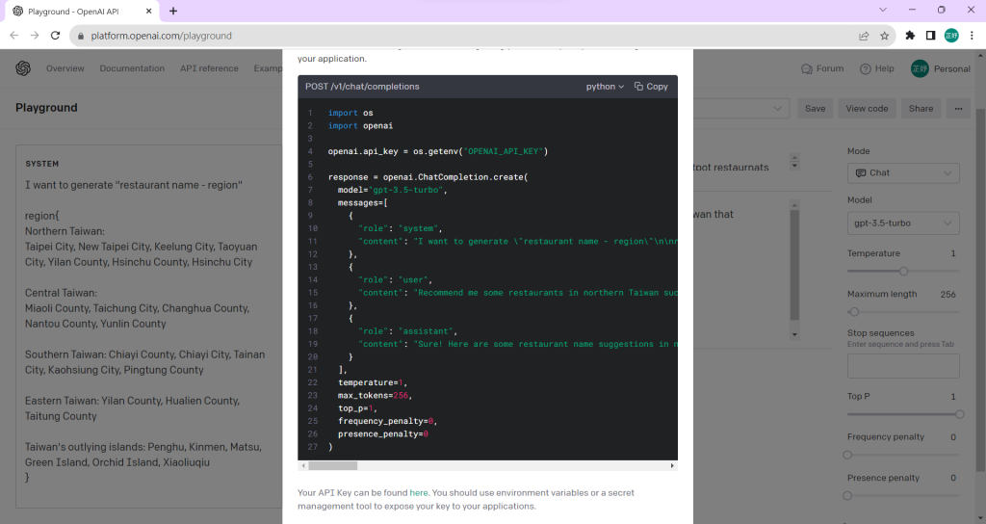
Task: Open the Help menu
Action: pyautogui.click(x=876, y=68)
